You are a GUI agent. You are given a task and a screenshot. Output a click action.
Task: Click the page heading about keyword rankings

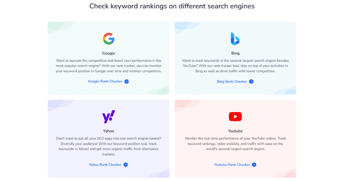tap(172, 6)
